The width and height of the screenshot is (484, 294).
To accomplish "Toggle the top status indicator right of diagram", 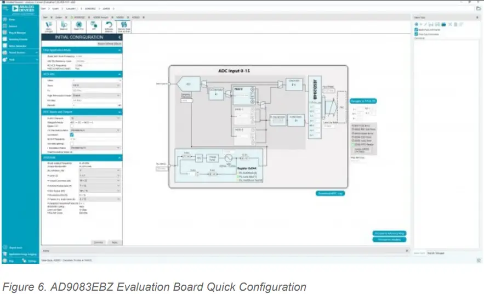I will (x=353, y=126).
